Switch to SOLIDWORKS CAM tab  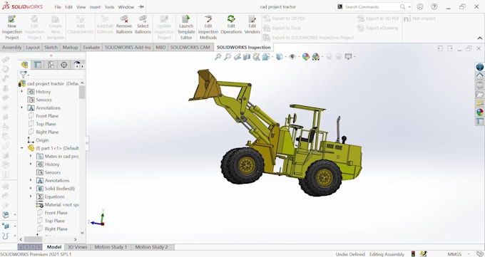point(190,47)
